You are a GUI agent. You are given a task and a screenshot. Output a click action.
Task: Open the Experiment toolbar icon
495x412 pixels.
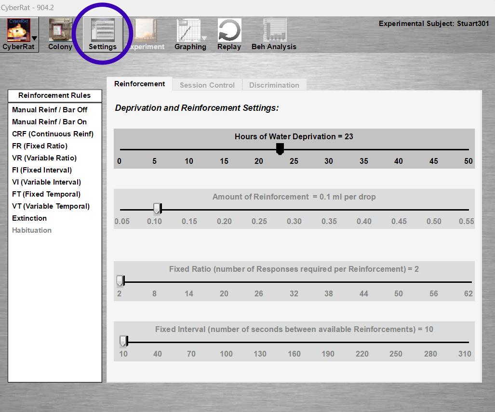(x=146, y=34)
